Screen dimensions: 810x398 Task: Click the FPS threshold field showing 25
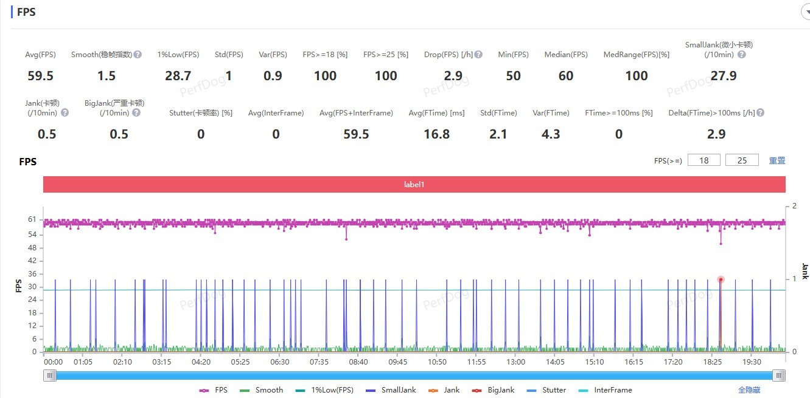tap(742, 160)
